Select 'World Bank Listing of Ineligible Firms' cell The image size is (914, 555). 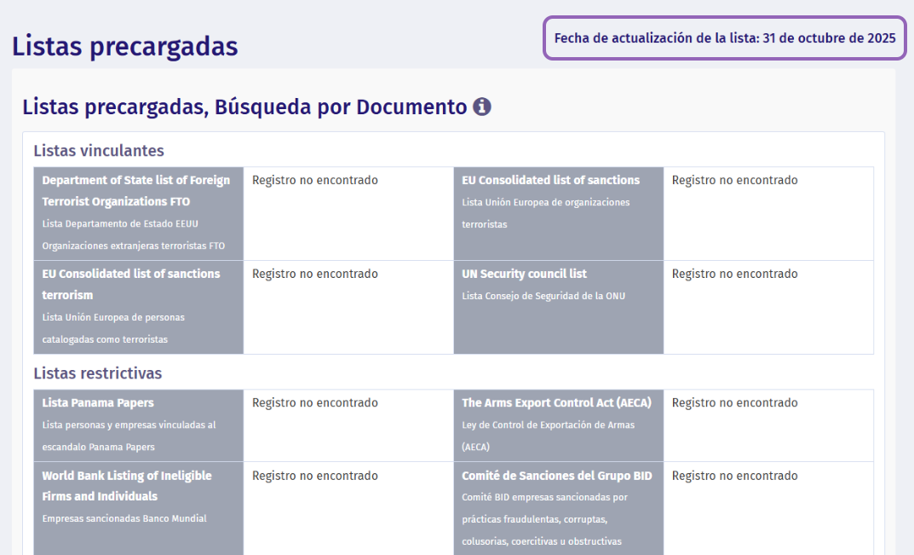(139, 509)
